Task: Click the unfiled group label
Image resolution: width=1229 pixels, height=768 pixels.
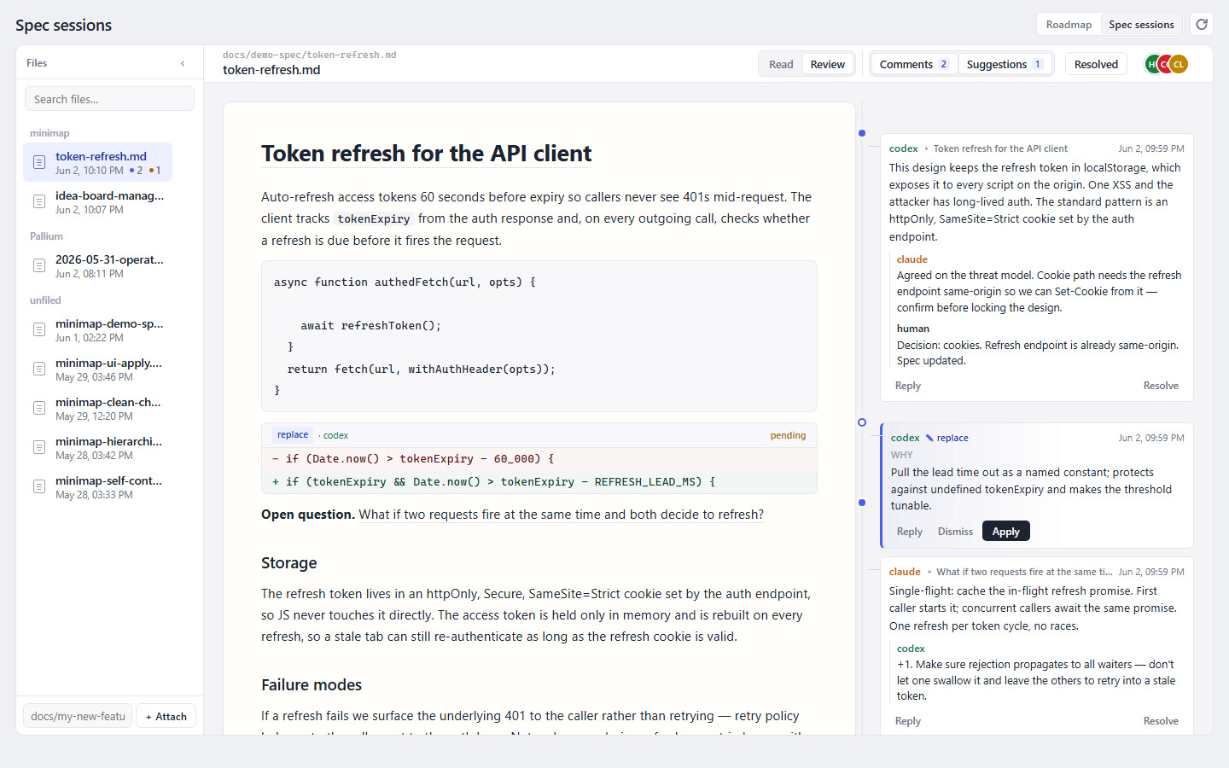Action: (45, 300)
